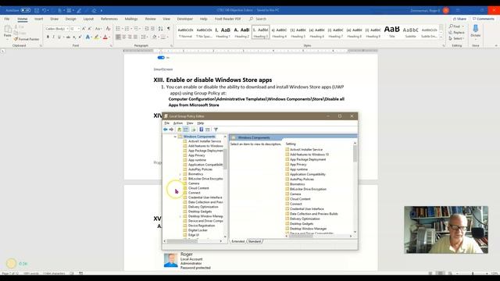Viewport: 500px width, 281px height.
Task: Click the Center alignment icon
Action: pyautogui.click(x=124, y=37)
